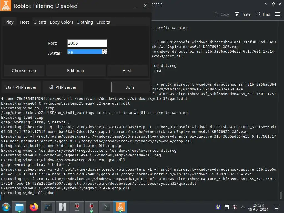Click the Host button next to Edit map
The image size is (284, 213).
[x=127, y=71]
